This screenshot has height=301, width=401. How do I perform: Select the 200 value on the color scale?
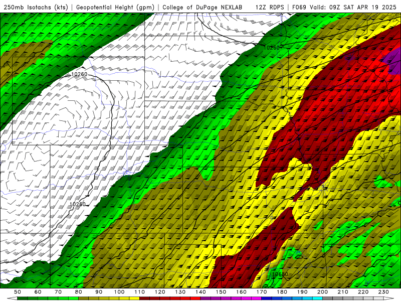(322, 292)
